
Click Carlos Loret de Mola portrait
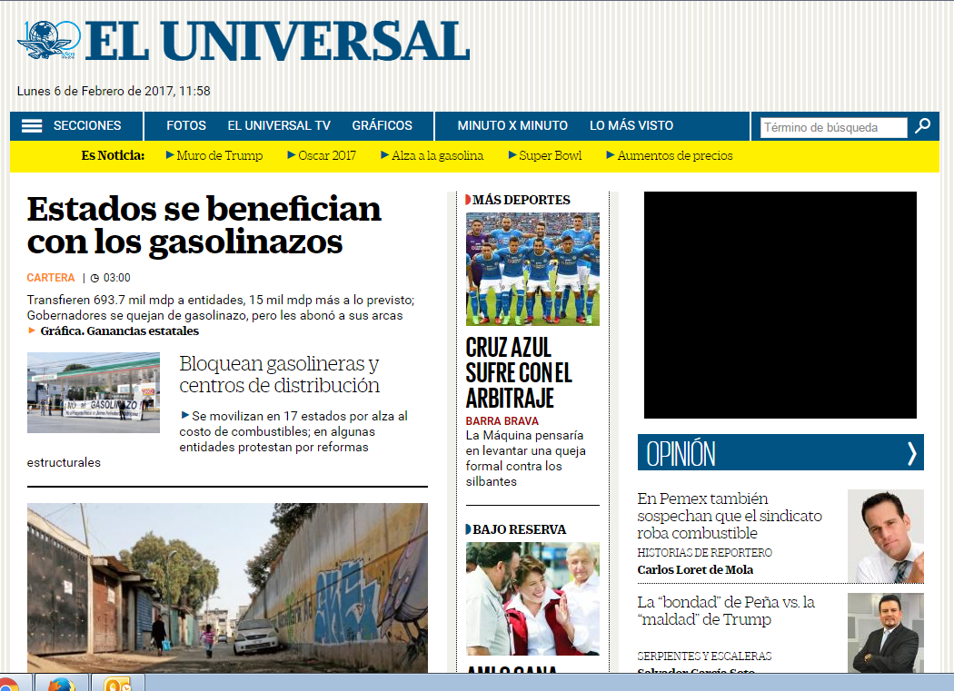tap(885, 536)
